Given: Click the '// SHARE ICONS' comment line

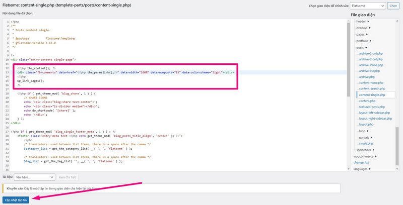Looking at the screenshot, I should tap(35, 97).
